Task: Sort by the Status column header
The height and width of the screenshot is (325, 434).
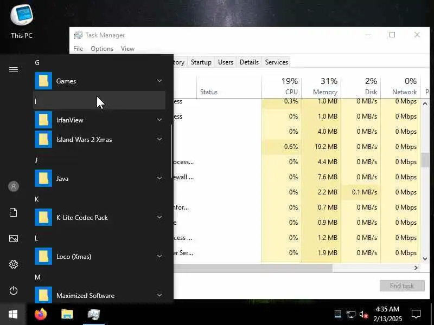Action: click(229, 86)
